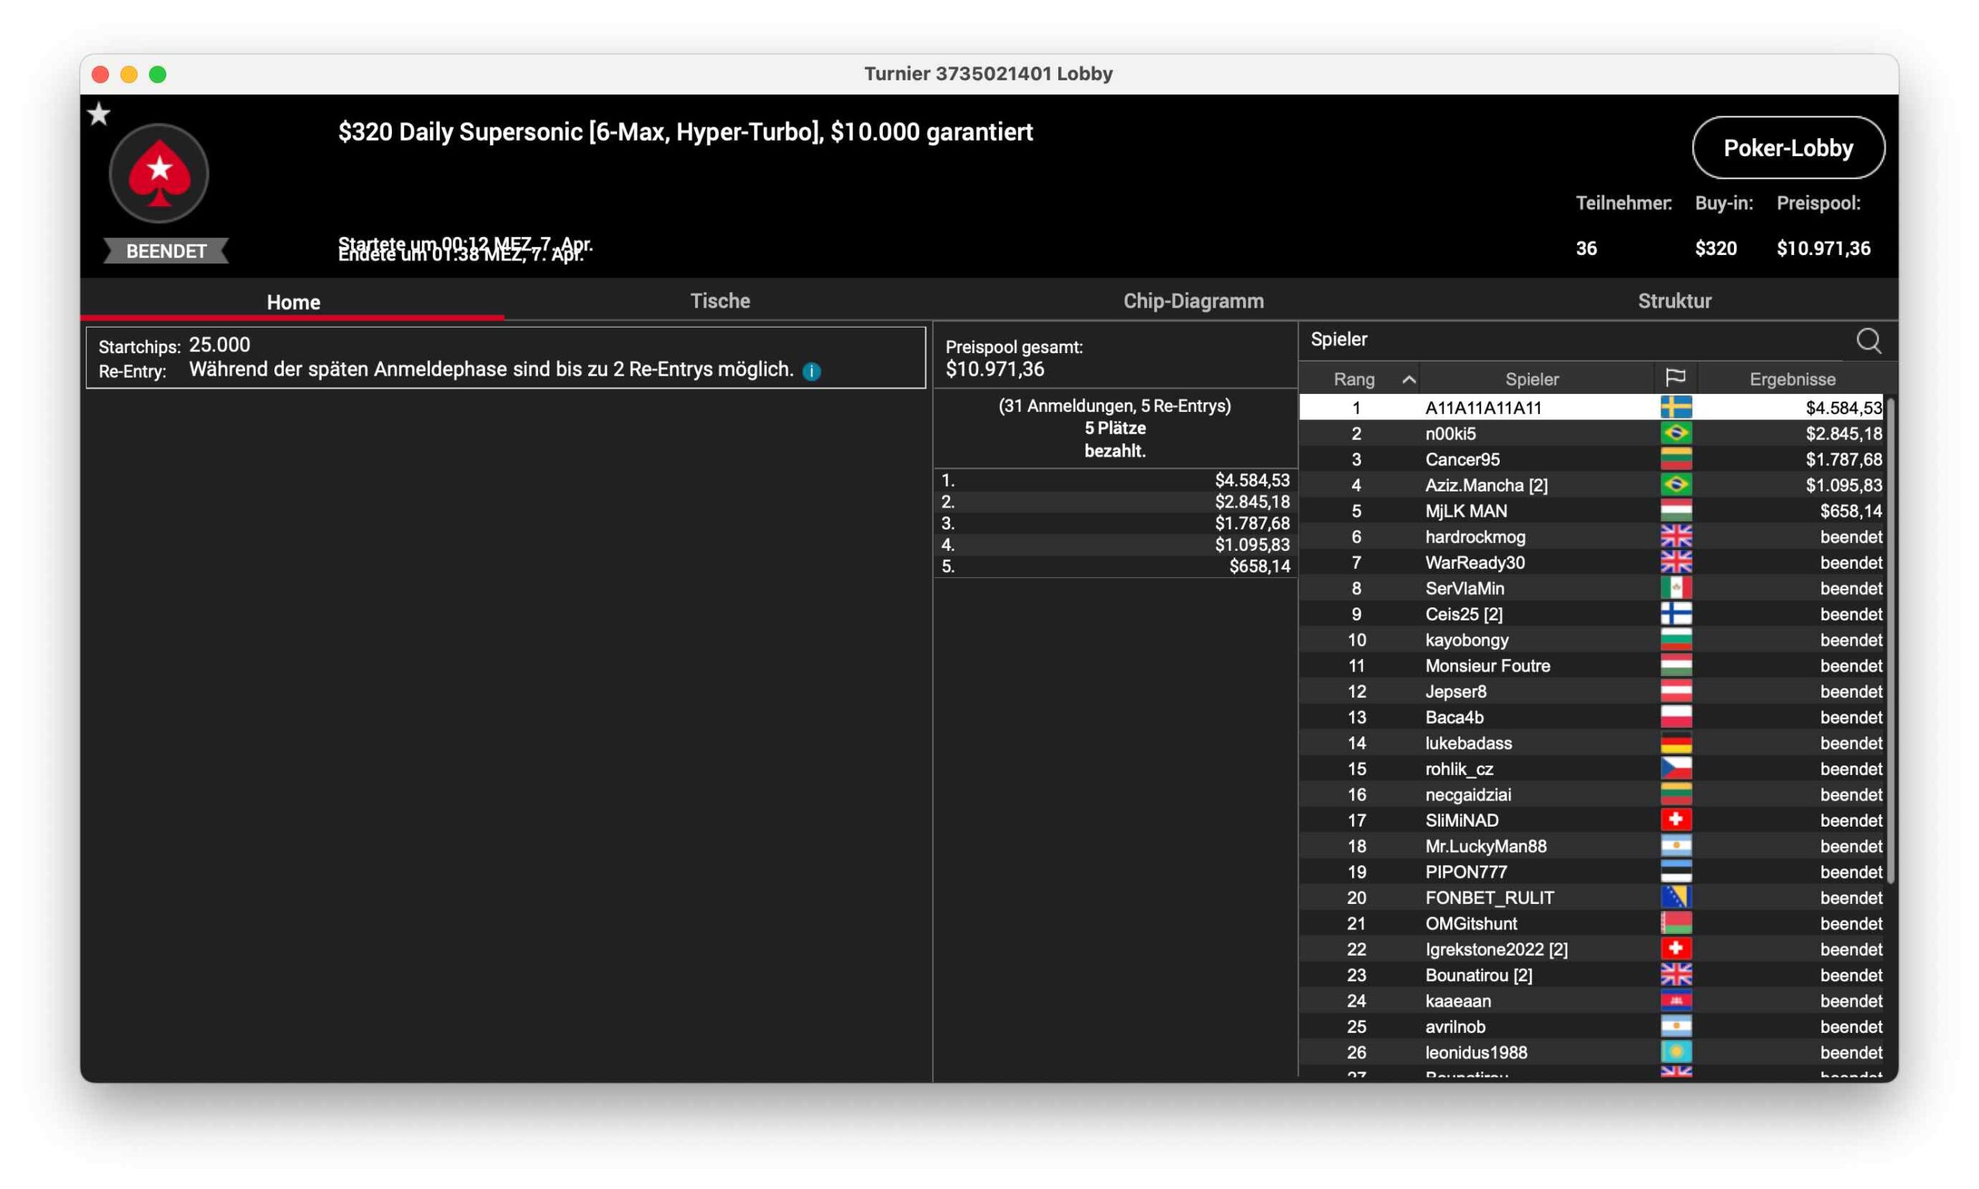Screen dimensions: 1979x1189
Task: Sort by the country flag column header
Action: 1674,378
